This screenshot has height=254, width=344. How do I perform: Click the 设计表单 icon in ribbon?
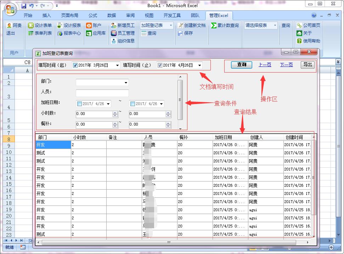click(31, 25)
